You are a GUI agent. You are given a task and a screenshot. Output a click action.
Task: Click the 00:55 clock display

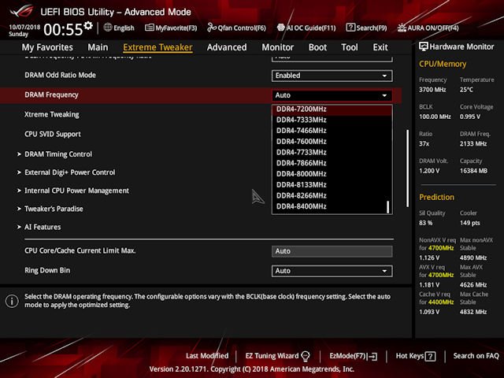tap(63, 29)
